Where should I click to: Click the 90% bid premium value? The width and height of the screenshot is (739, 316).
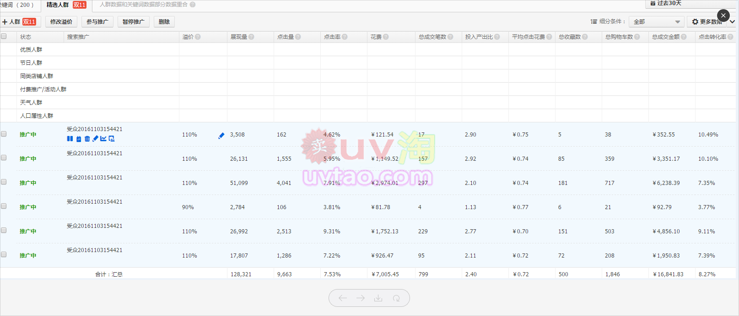(x=188, y=207)
